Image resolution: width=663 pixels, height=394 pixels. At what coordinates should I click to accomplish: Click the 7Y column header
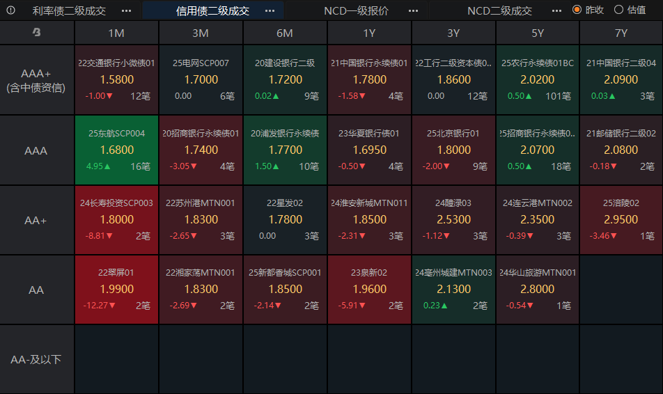[x=621, y=33]
